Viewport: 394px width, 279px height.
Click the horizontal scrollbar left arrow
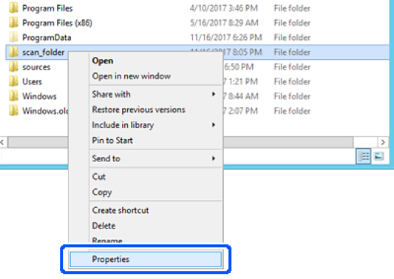pyautogui.click(x=2, y=142)
